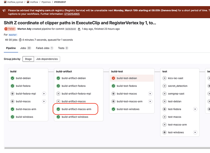Run the build-macos manual job play icon
This screenshot has height=153, width=210.
coord(44,101)
